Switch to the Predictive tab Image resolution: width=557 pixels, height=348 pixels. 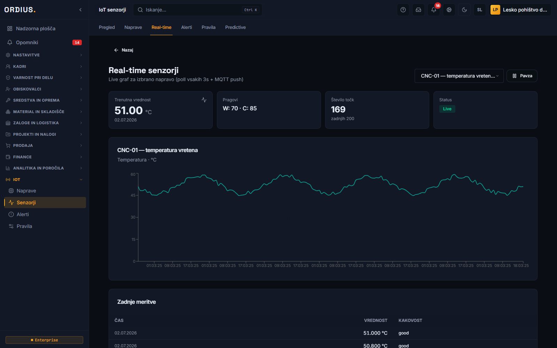coord(235,27)
